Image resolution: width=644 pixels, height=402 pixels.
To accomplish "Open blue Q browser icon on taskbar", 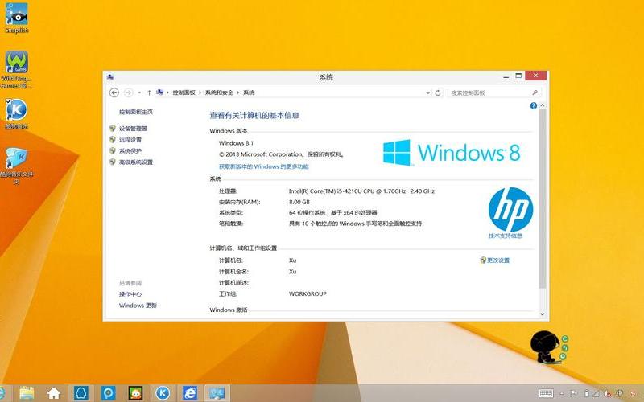I will click(108, 393).
